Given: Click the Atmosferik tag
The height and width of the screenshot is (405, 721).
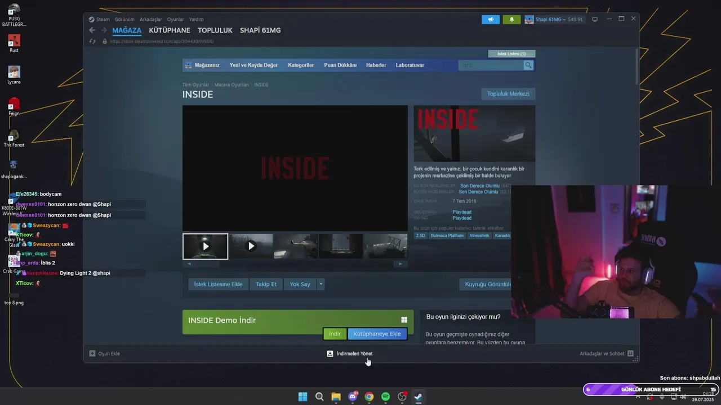Looking at the screenshot, I should coord(479,236).
